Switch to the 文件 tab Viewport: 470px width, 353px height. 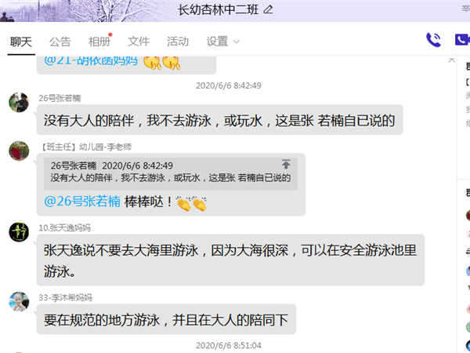click(x=139, y=42)
